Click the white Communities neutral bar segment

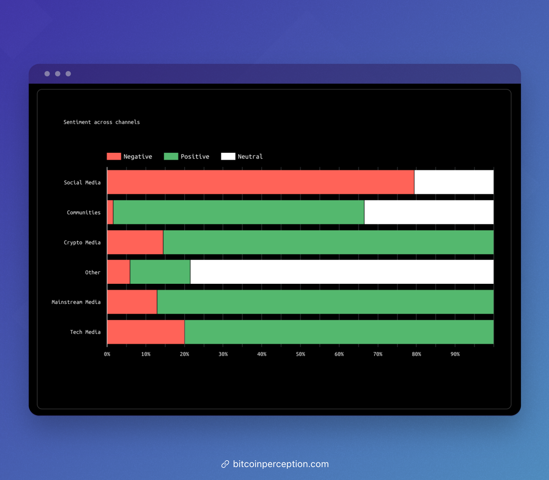[x=429, y=212]
